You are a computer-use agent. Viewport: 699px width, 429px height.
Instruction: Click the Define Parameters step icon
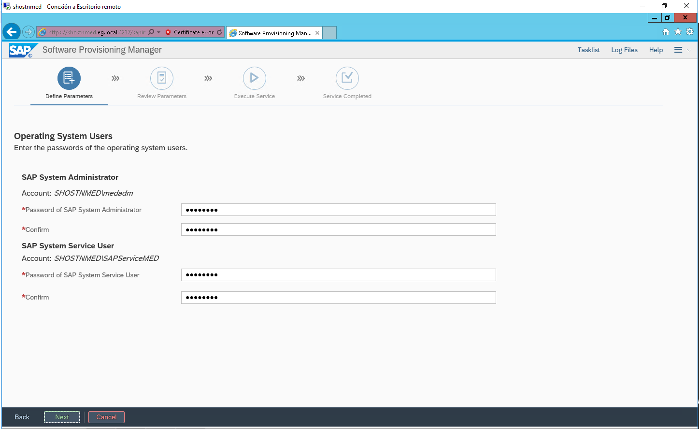click(69, 78)
